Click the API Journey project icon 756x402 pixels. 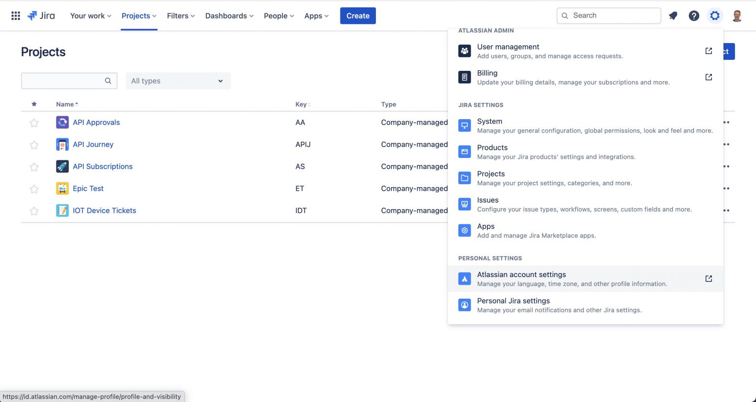coord(62,145)
